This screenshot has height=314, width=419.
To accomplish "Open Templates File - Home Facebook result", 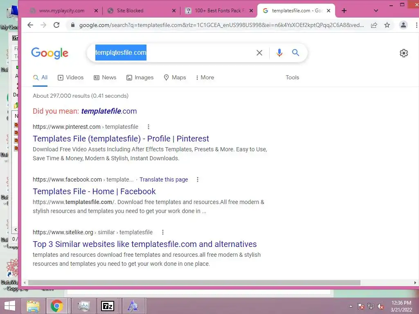I will pos(94,191).
